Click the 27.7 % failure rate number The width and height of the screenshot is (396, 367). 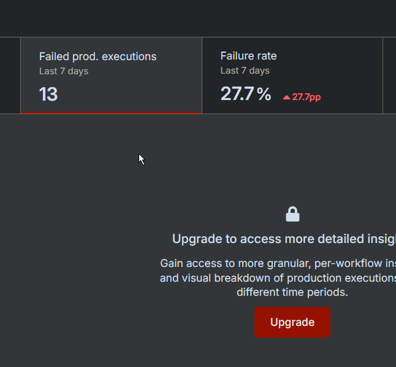[x=238, y=94]
